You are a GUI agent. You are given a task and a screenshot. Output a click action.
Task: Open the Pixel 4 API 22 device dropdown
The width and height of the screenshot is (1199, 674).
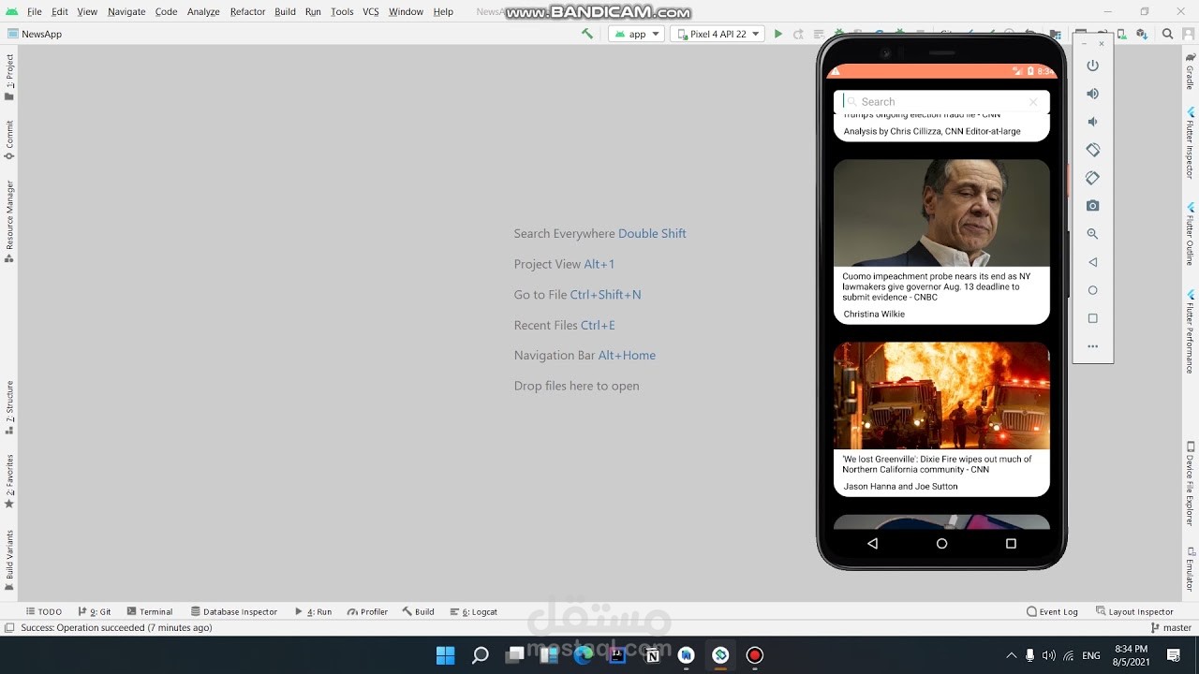click(718, 33)
